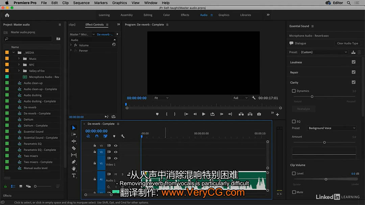This screenshot has height=205, width=365.
Task: Save Essential Sound preset icon
Action: click(353, 52)
